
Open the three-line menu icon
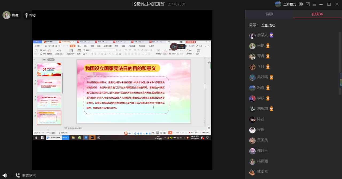(x=314, y=4)
